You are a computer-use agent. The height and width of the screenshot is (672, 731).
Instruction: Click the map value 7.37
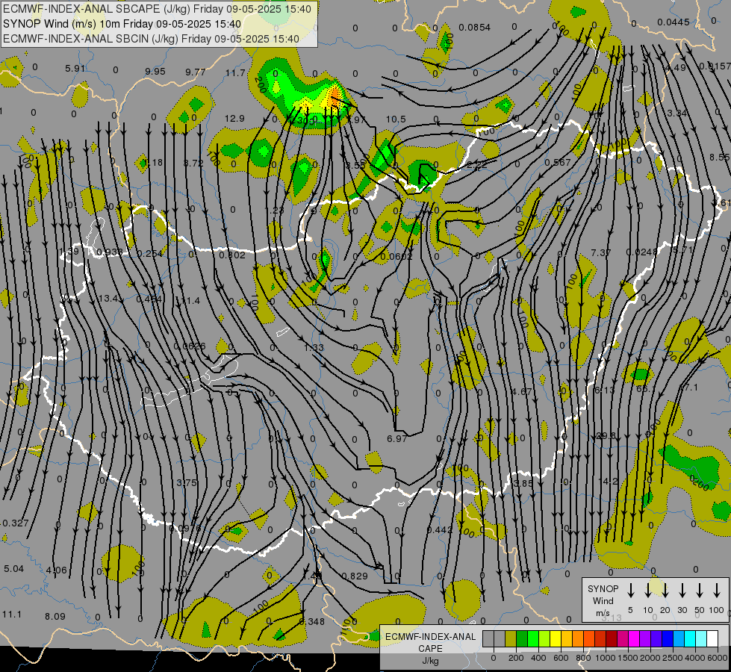(x=600, y=253)
